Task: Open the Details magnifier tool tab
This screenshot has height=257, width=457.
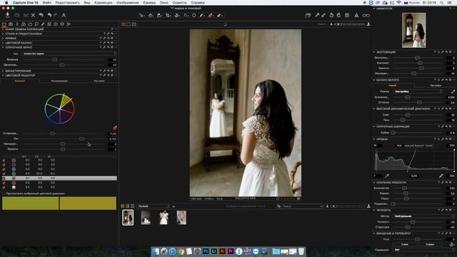Action: (x=36, y=24)
